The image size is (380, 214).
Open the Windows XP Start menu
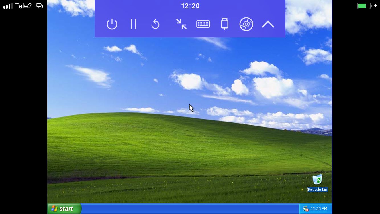(64, 209)
